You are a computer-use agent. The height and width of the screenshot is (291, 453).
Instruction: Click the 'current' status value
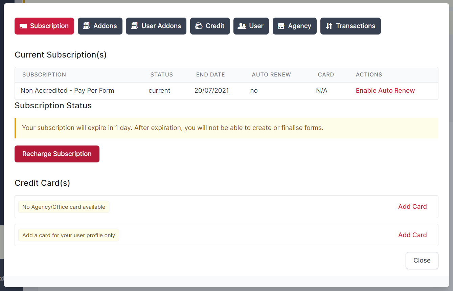tap(159, 91)
